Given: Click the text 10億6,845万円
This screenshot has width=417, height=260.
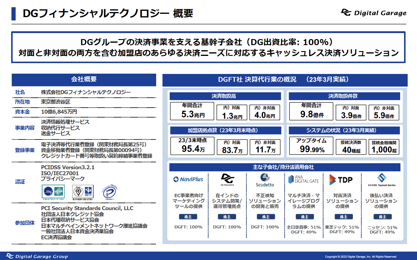Looking at the screenshot, I should click(59, 112).
